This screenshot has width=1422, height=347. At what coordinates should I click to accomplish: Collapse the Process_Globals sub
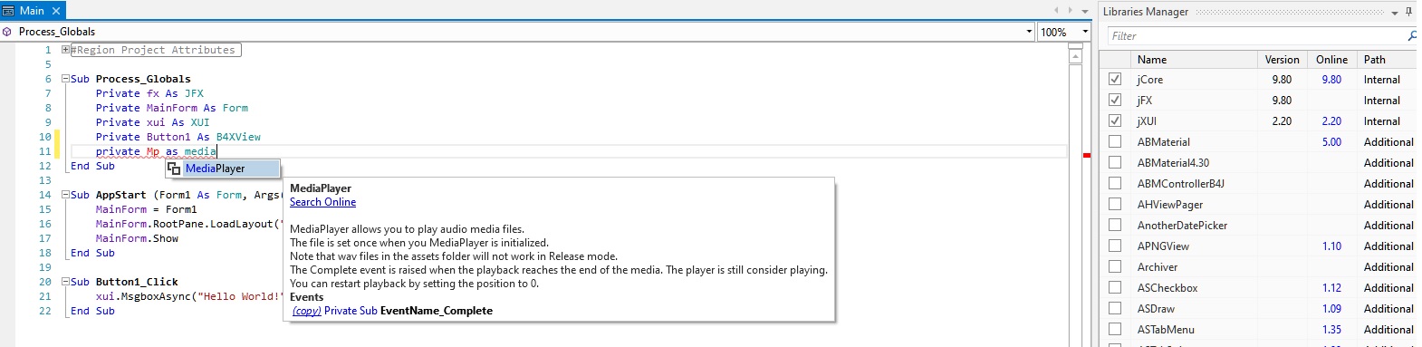pos(66,79)
